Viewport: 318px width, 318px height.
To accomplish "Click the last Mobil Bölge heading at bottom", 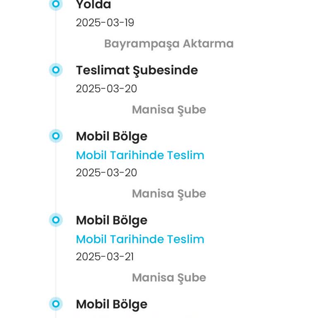I will point(111,304).
